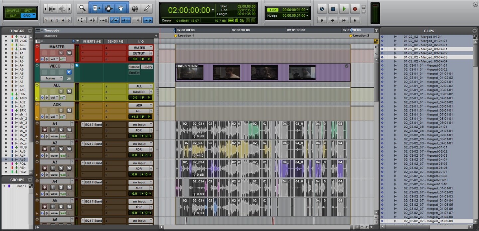This screenshot has width=479, height=231.
Task: Open the VIDEO track frames view selector
Action: (x=52, y=78)
